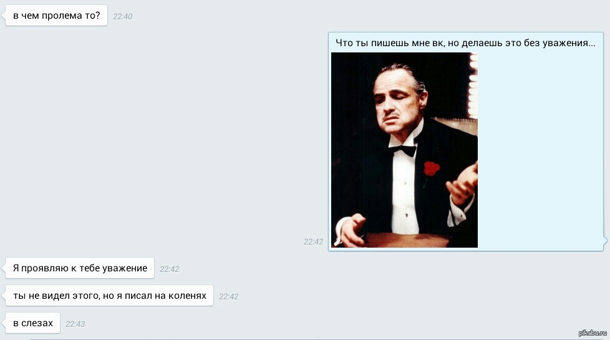
Task: Click the red rose on the man's lapel
Action: click(431, 169)
